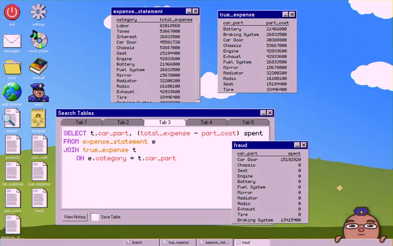Click the JOIN keyword in the query
Image resolution: width=393 pixels, height=246 pixels.
pos(71,150)
